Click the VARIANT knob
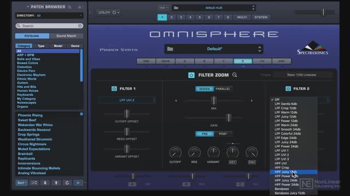The image size is (350, 196). [x=213, y=152]
